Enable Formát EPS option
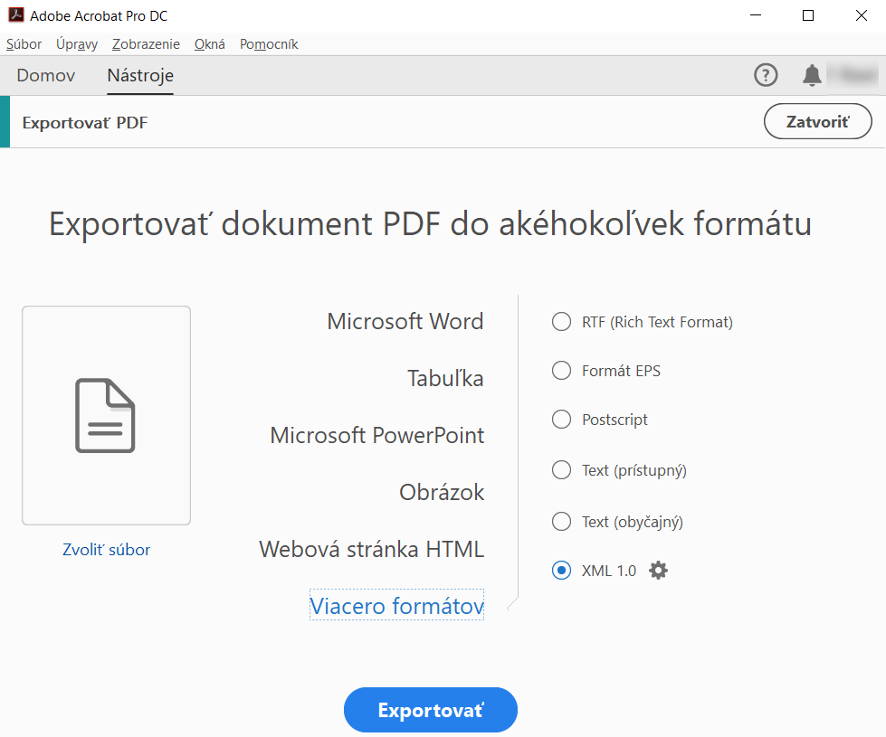The width and height of the screenshot is (886, 737). (561, 370)
